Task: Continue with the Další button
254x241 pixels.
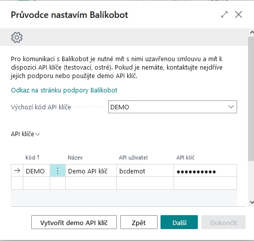Action: point(179,222)
